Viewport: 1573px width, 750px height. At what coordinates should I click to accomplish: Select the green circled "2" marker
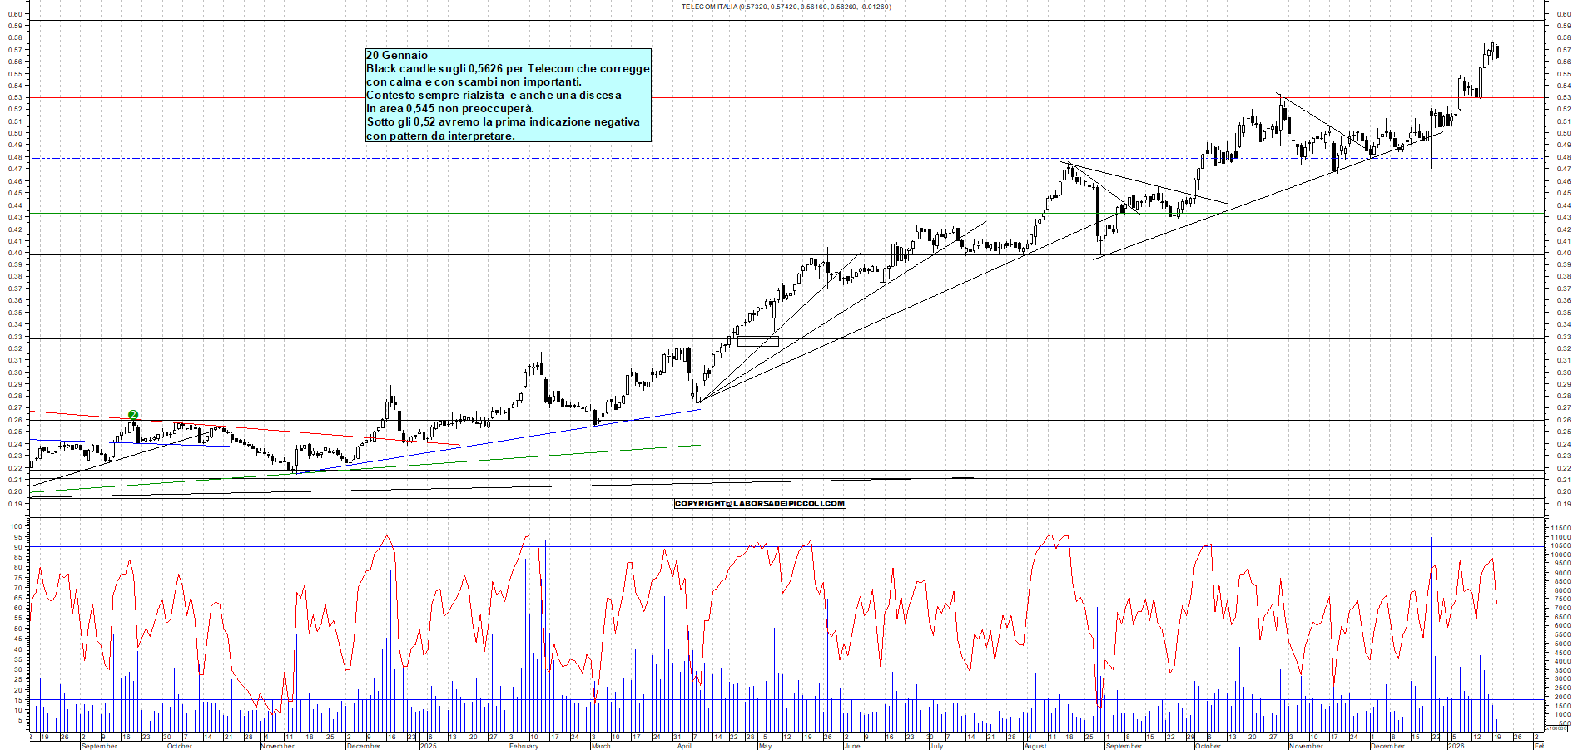click(132, 413)
